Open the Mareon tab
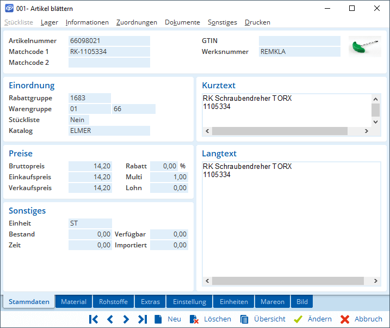Image resolution: width=390 pixels, height=328 pixels. pyautogui.click(x=272, y=302)
